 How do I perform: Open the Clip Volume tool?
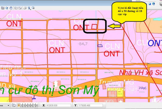29,8
